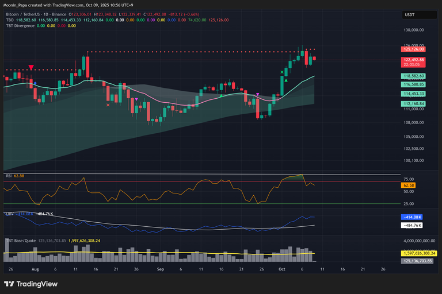Click the 125,126.00 price level label

pos(414,50)
